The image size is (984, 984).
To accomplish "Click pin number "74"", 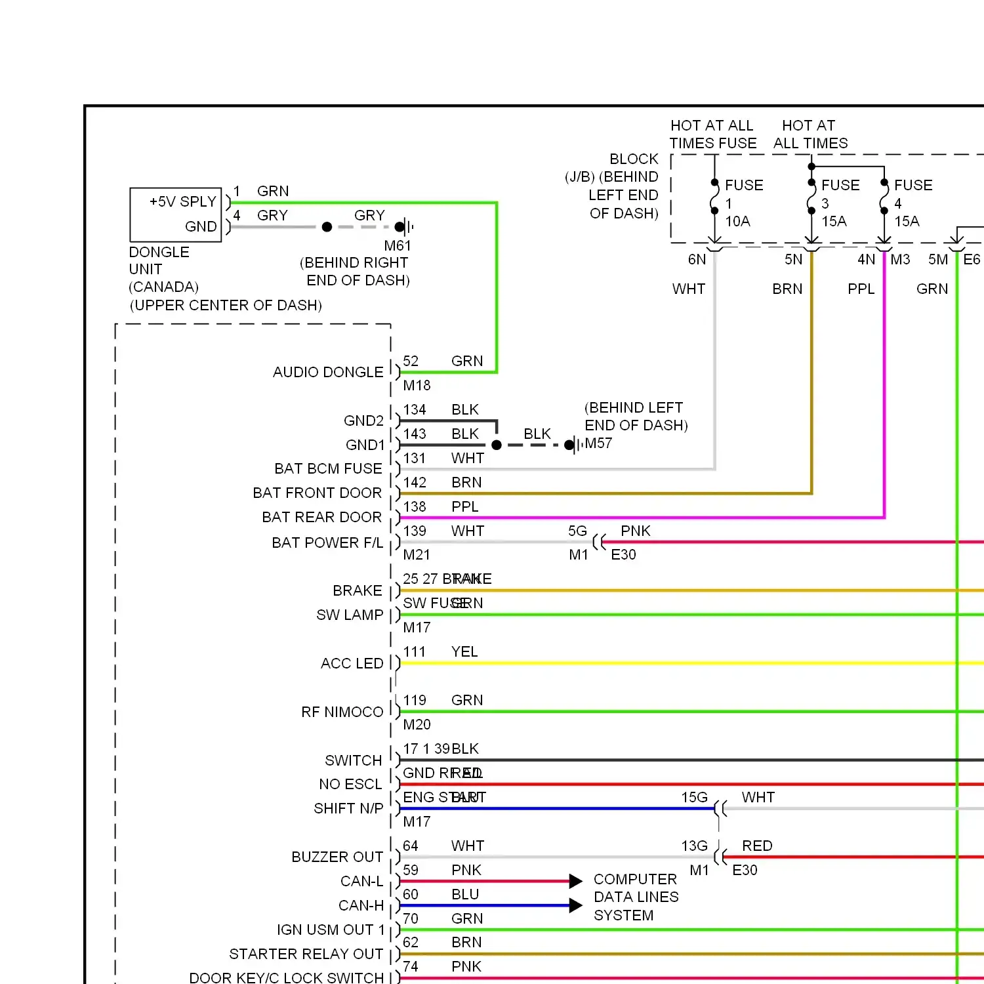I will (x=411, y=967).
